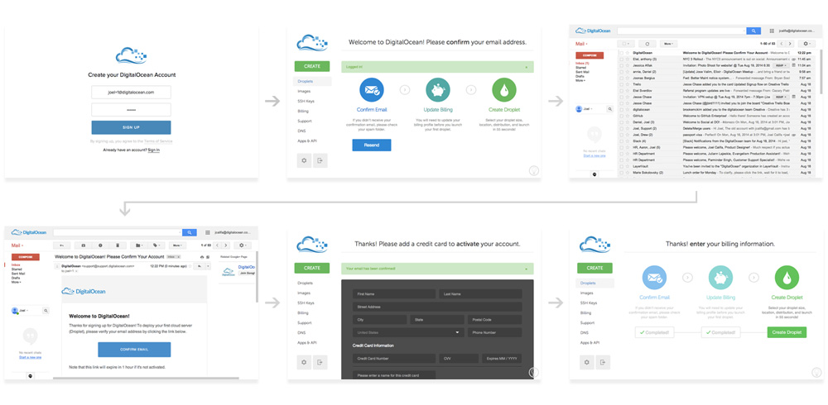Delete the opened email via trash icon

(x=118, y=245)
